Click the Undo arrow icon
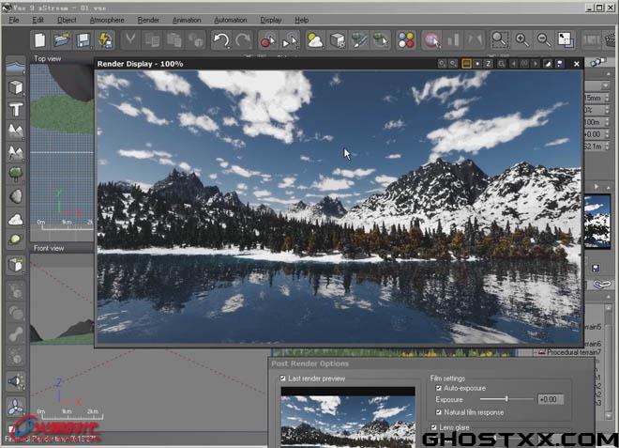This screenshot has height=448, width=619. point(221,40)
